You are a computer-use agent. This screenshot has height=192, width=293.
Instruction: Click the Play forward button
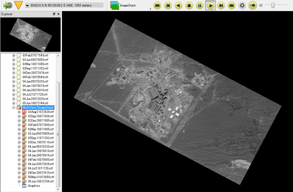click(210, 5)
